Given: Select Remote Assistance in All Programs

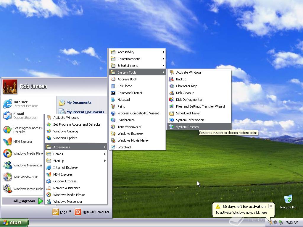Looking at the screenshot, I should click(x=76, y=188).
